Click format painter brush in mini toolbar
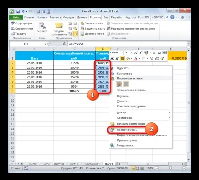199x180 pixels. pos(162,59)
